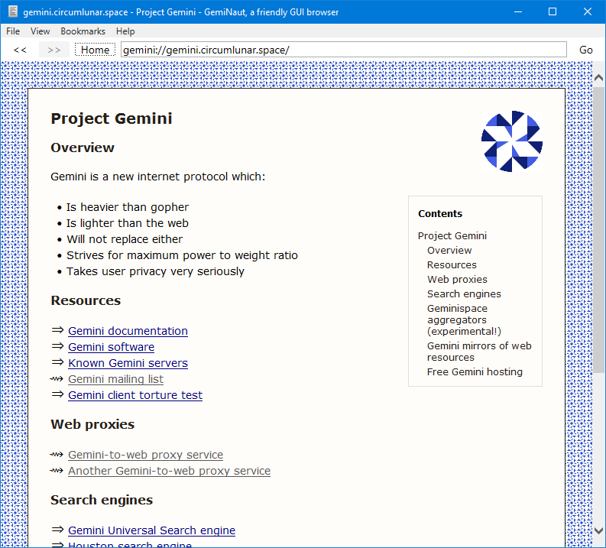Go back with the << button

pyautogui.click(x=21, y=50)
